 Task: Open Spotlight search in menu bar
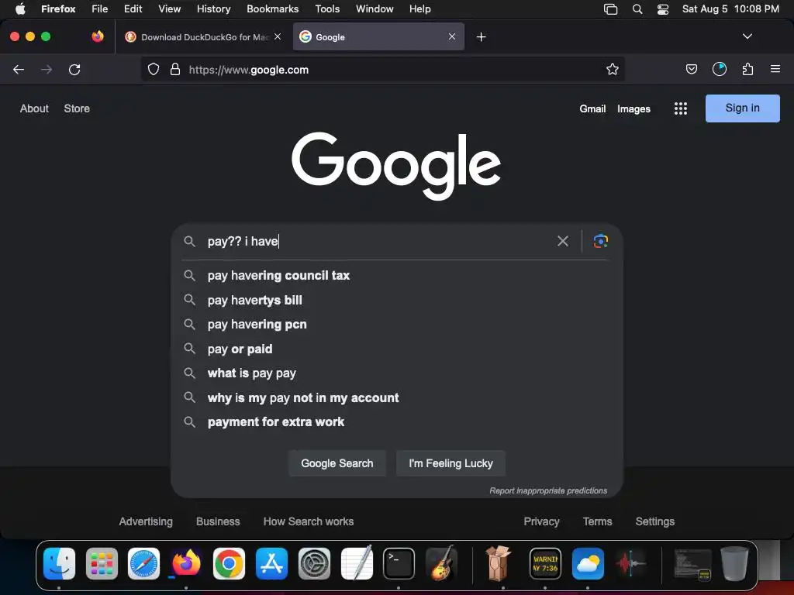(x=637, y=9)
